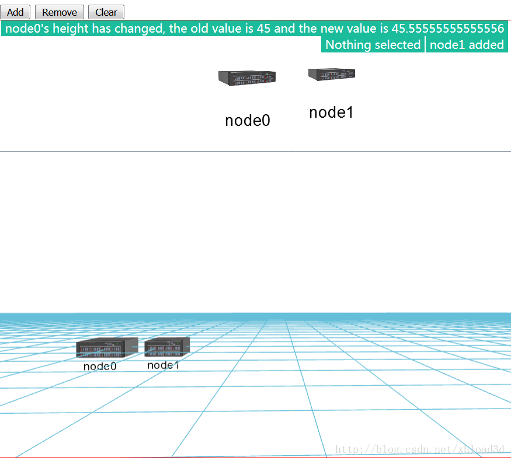Click the node0 height changed message
Image resolution: width=511 pixels, height=461 pixels.
[x=255, y=29]
